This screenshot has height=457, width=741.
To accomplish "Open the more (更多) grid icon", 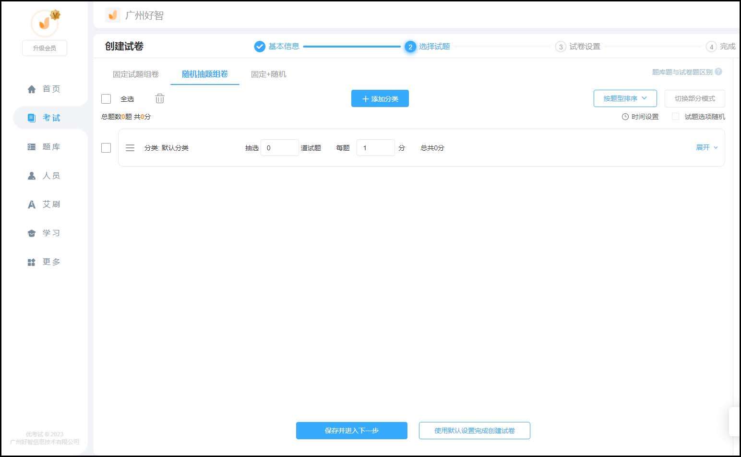I will click(32, 262).
